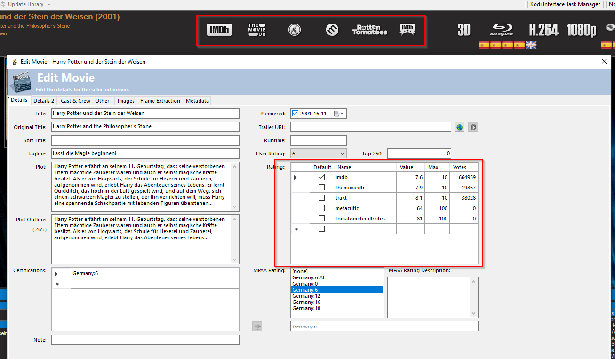Expand the Update Library dropdown arrow
615x359 pixels.
[x=49, y=4]
